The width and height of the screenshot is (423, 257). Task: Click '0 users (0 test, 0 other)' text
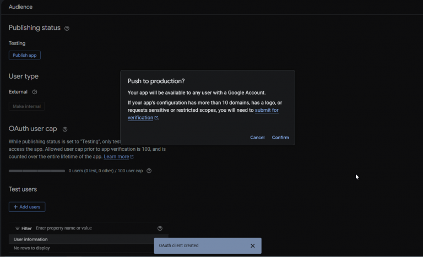pos(91,171)
